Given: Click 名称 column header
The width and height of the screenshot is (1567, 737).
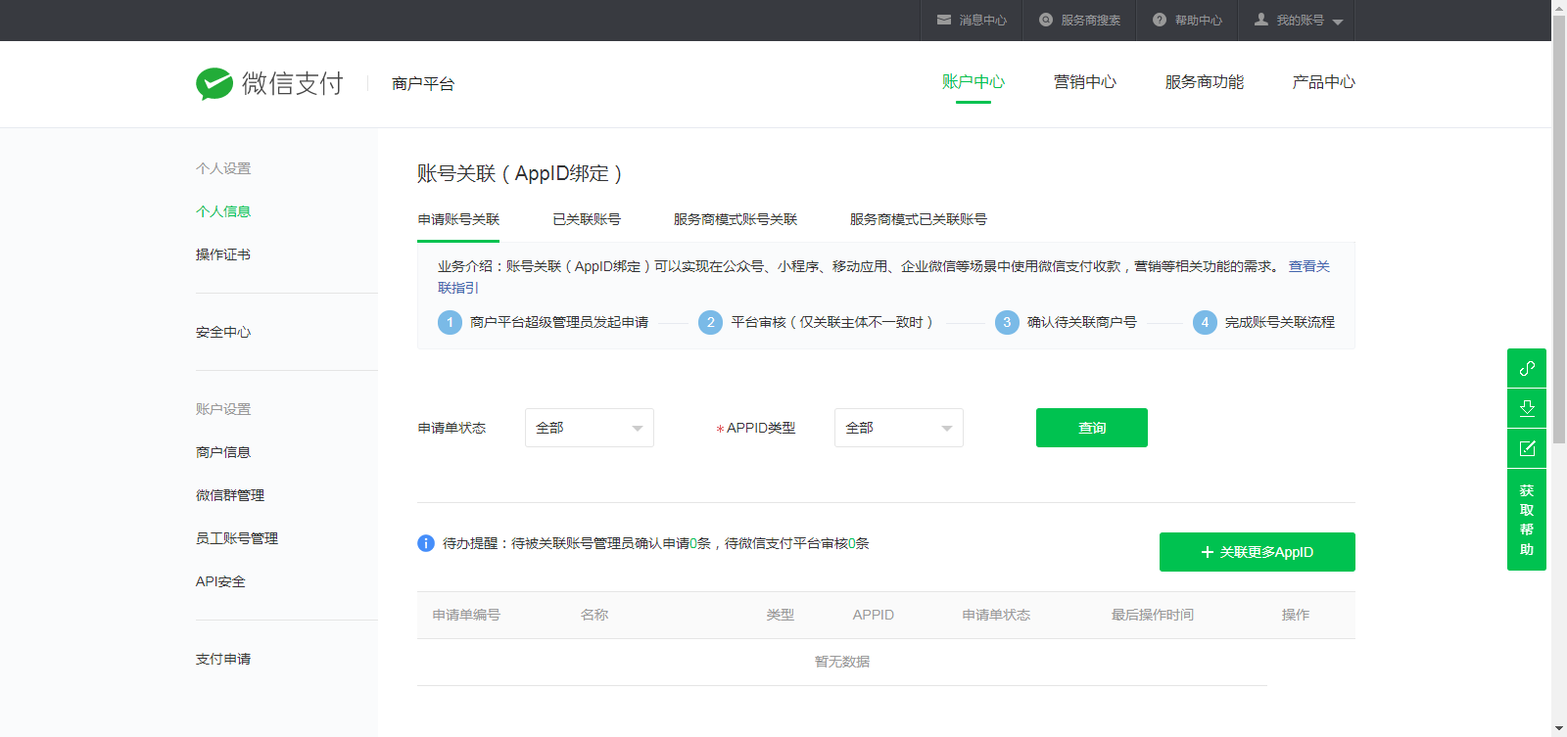Looking at the screenshot, I should pos(594,615).
